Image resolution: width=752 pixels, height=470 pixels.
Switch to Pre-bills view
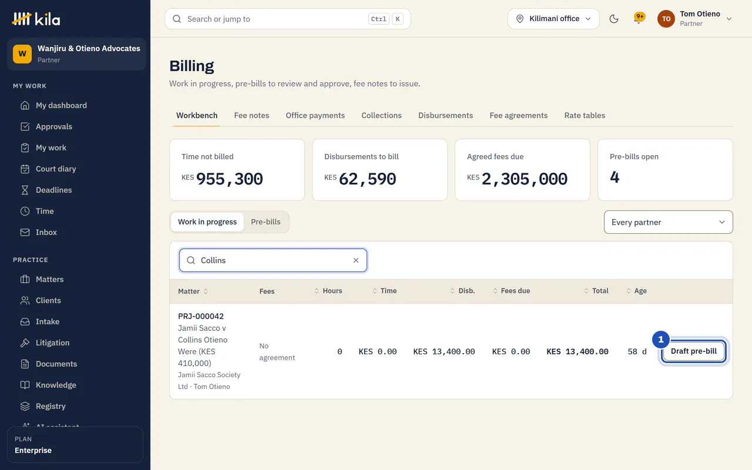pos(266,222)
